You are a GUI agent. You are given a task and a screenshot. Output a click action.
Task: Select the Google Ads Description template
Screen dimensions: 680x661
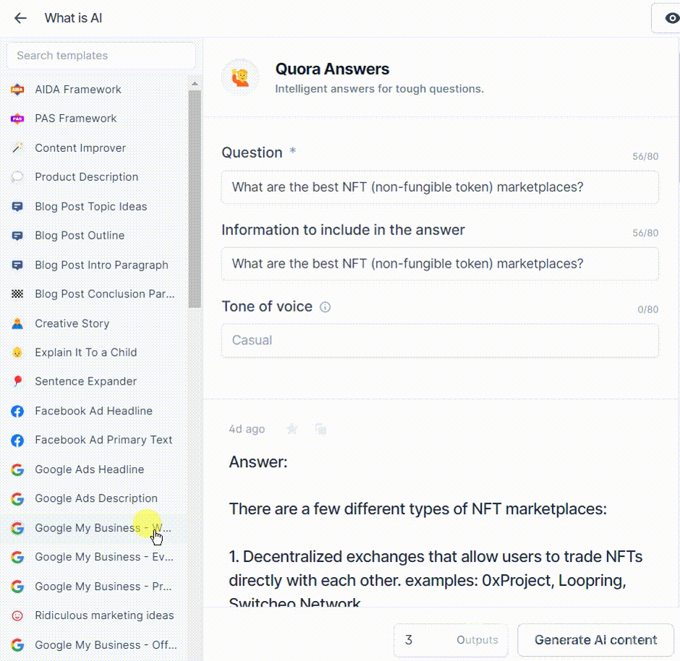click(x=95, y=499)
